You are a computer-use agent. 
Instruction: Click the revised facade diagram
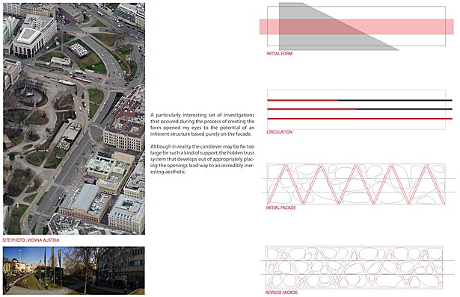358,268
